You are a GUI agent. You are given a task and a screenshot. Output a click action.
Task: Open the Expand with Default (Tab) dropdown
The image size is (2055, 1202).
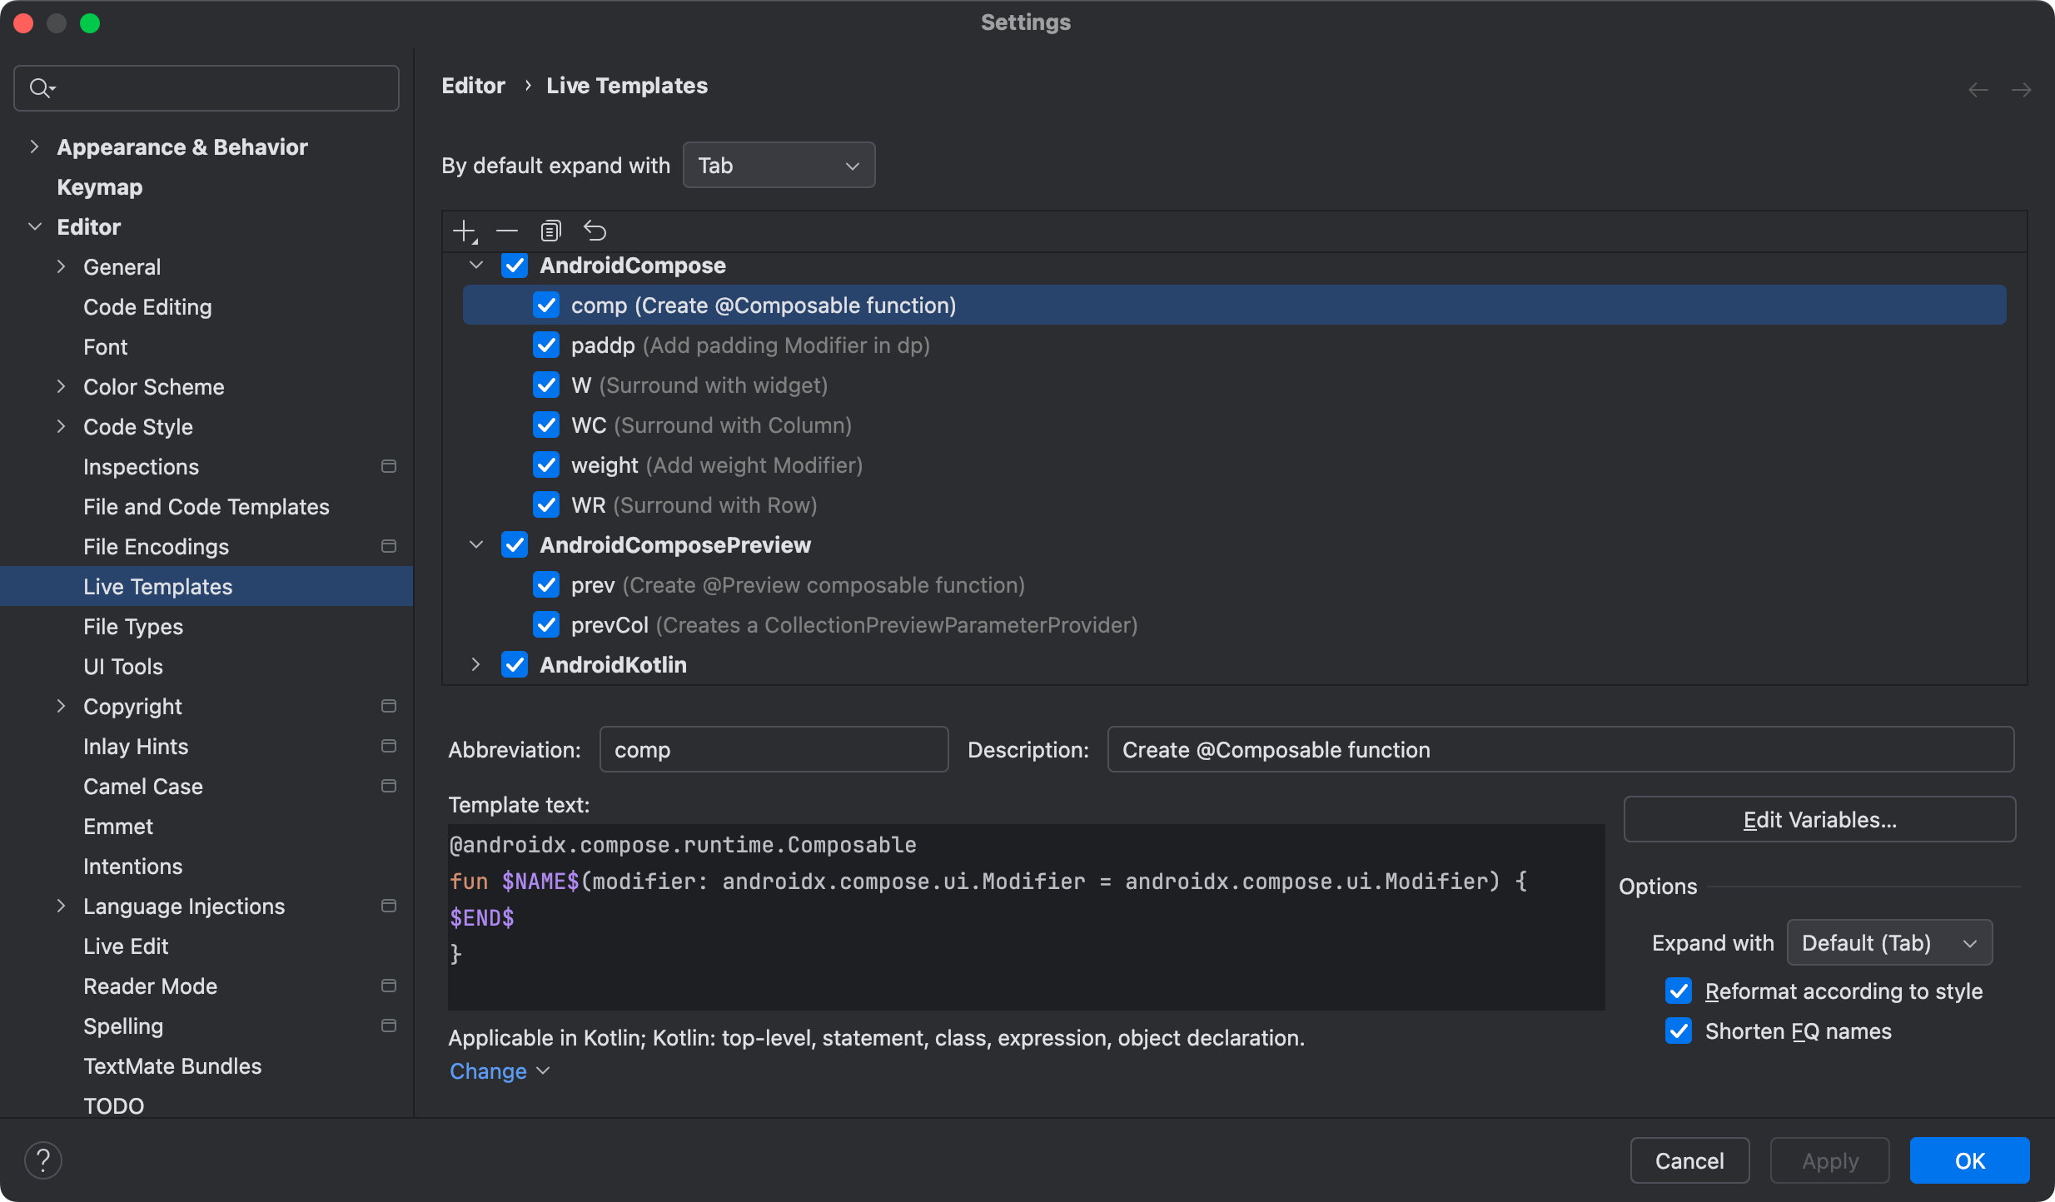tap(1888, 942)
